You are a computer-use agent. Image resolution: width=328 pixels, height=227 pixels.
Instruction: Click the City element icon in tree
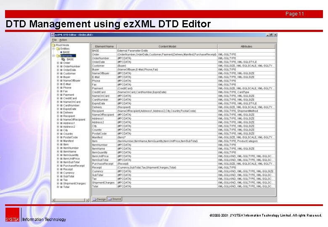point(61,130)
